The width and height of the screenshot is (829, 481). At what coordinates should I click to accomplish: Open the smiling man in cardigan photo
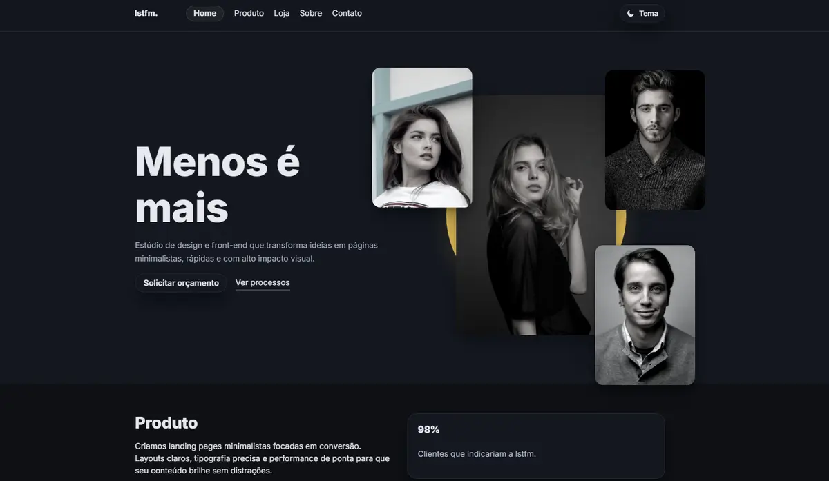click(x=645, y=315)
